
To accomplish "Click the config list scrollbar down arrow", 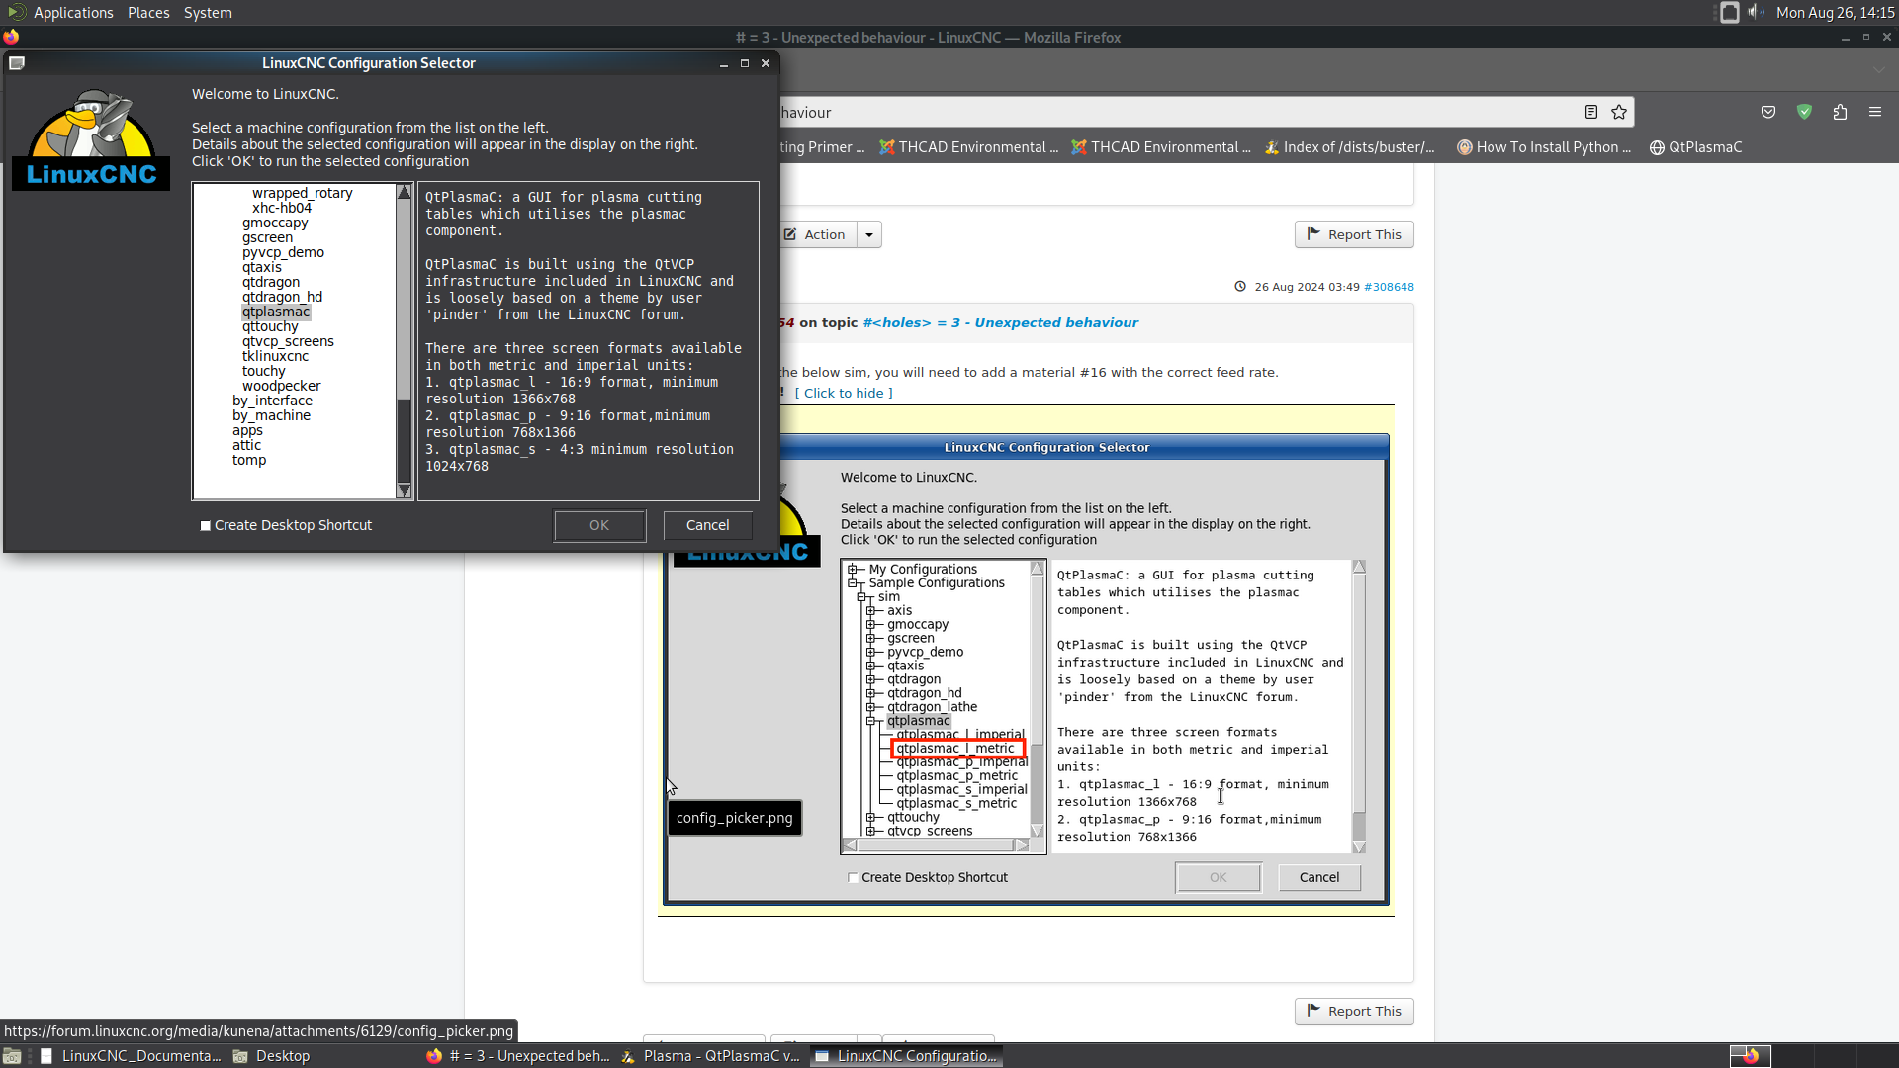I will point(404,490).
